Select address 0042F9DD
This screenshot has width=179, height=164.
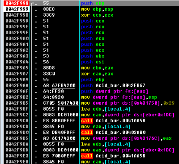17,150
